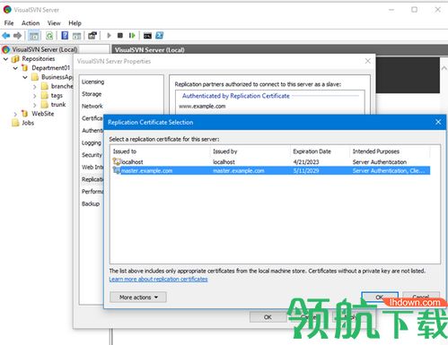Click scroll-up arrow in main VisualSVN pane
Screen dimensions: 448x345
point(444,68)
